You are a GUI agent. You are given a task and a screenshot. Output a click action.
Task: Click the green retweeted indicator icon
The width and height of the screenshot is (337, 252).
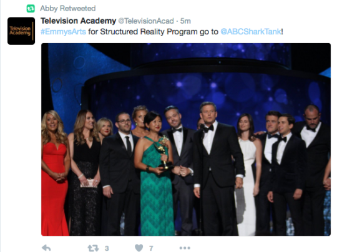pyautogui.click(x=31, y=9)
